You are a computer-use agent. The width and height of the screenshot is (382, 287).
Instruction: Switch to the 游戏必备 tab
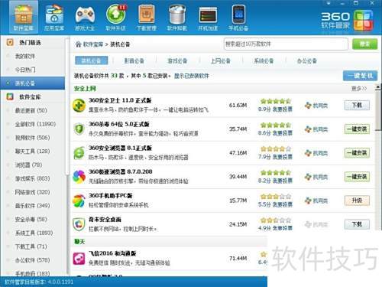177,60
